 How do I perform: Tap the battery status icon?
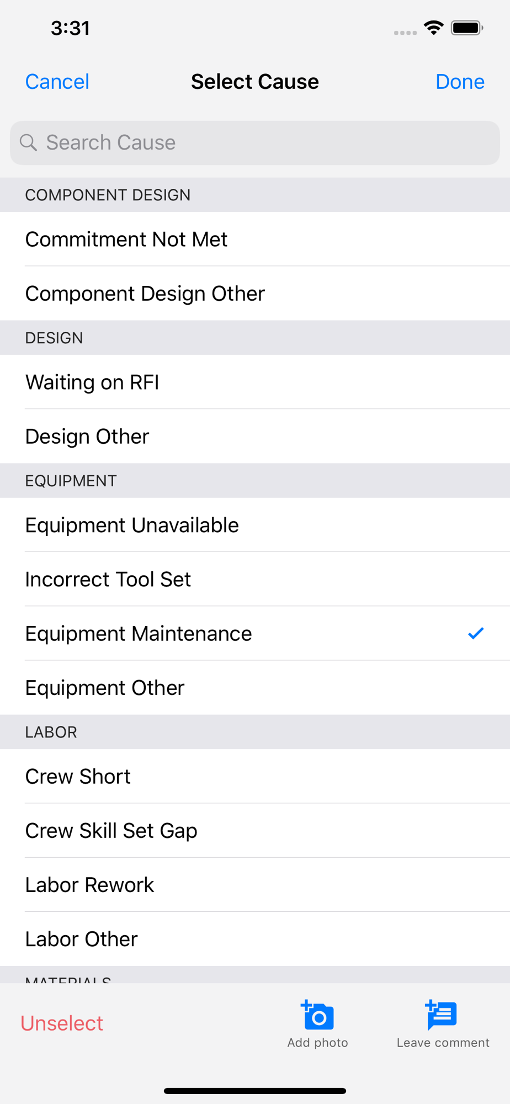[x=466, y=28]
